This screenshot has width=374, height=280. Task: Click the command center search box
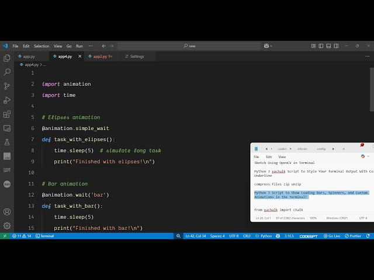(x=189, y=46)
